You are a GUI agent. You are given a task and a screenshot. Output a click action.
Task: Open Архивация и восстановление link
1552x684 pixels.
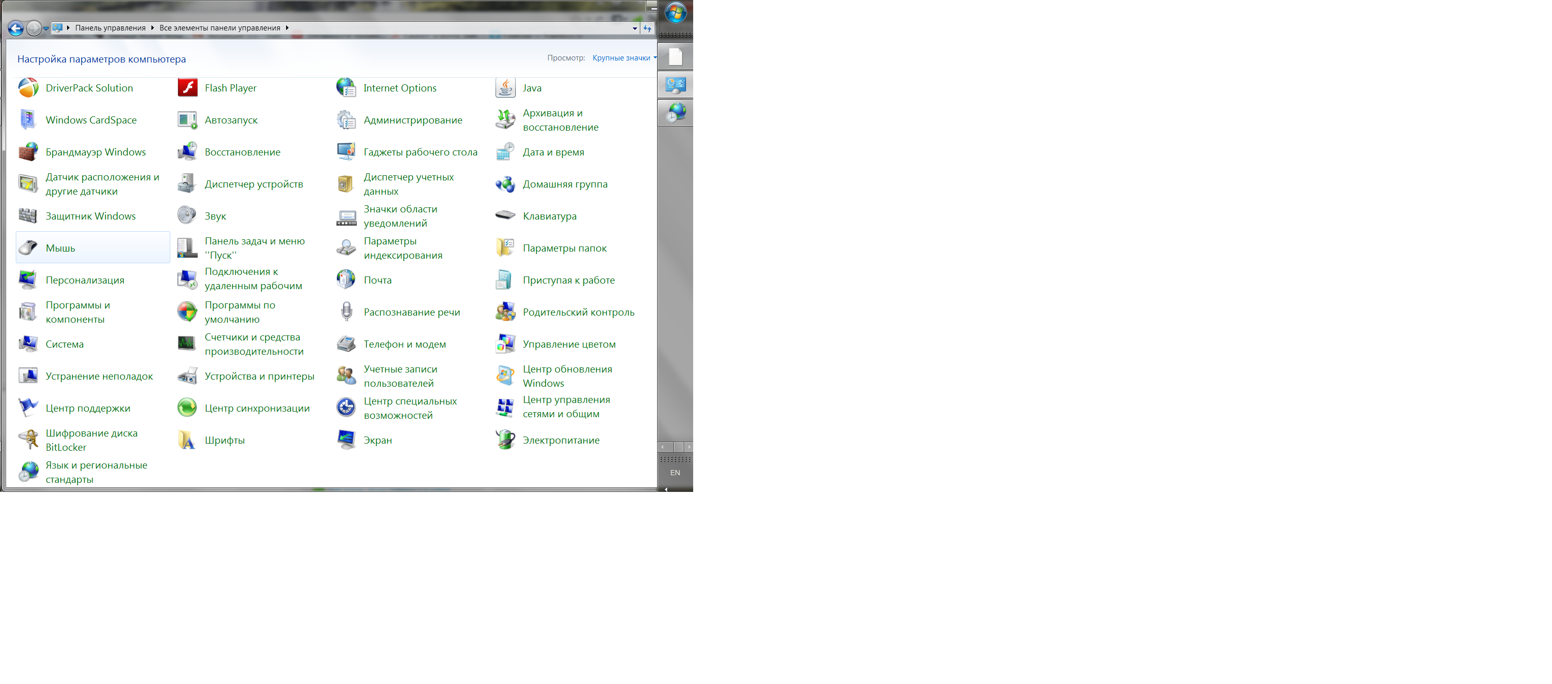coord(561,120)
